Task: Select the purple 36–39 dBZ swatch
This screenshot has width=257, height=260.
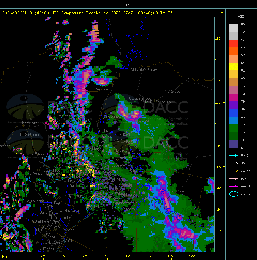Action: pyautogui.click(x=234, y=105)
